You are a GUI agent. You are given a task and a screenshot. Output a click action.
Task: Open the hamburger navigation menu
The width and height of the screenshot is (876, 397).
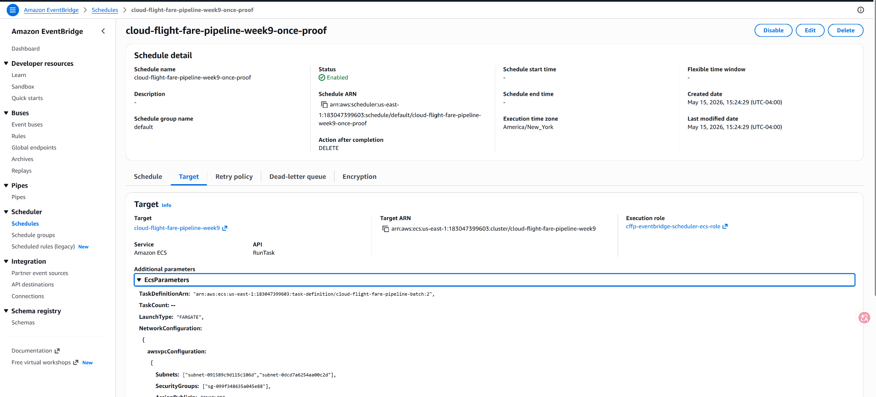coord(13,10)
